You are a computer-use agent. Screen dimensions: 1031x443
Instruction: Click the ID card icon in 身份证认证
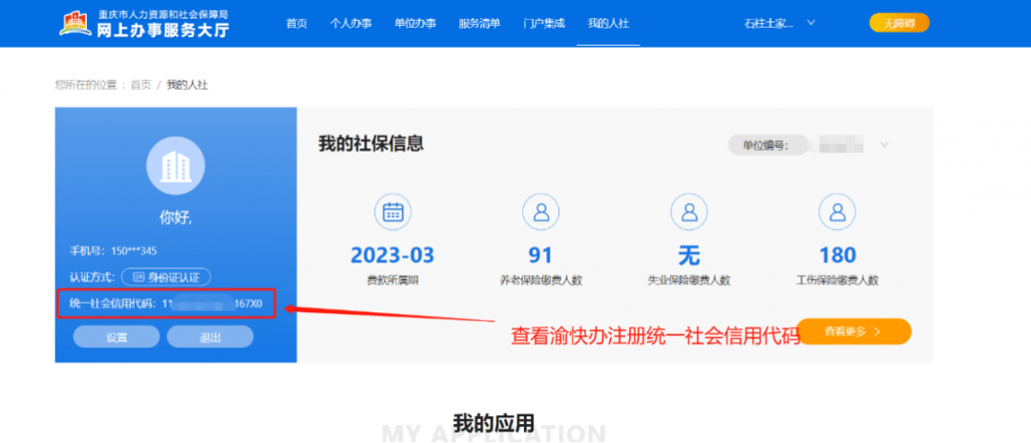pyautogui.click(x=138, y=277)
